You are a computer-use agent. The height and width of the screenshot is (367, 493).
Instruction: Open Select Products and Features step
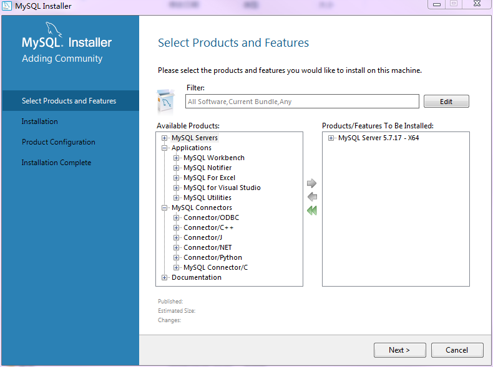pos(71,101)
